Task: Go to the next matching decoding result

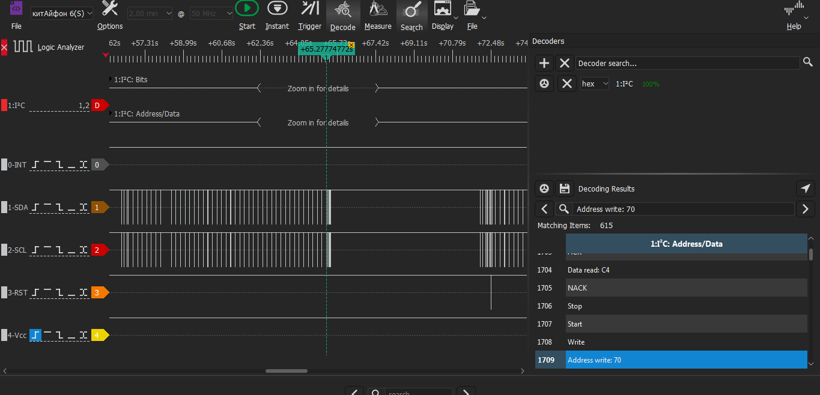Action: [805, 209]
